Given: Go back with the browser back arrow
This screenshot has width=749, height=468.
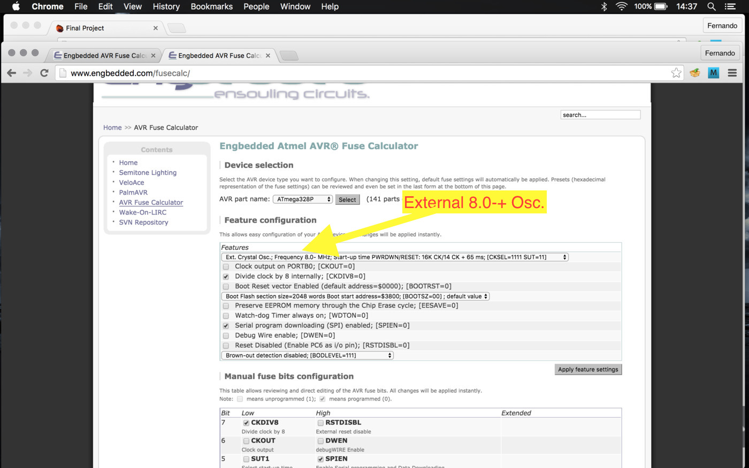Looking at the screenshot, I should 12,73.
